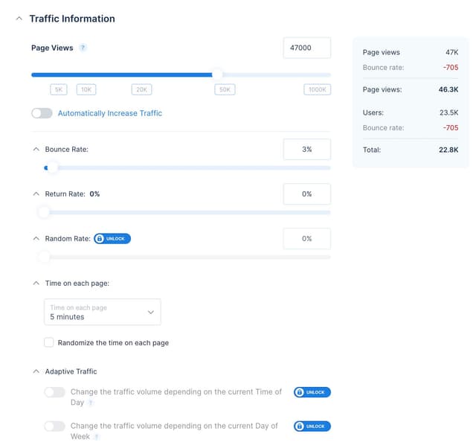Click the Bounce Rate slider handle
The image size is (476, 448).
pyautogui.click(x=52, y=167)
